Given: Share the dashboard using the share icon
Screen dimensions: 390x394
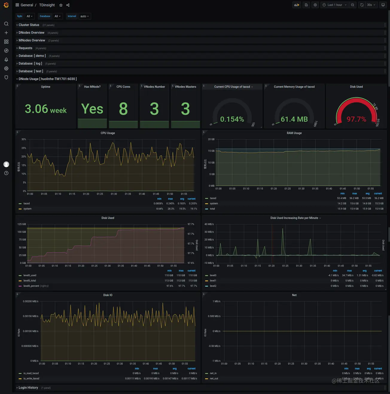Looking at the screenshot, I should click(68, 5).
